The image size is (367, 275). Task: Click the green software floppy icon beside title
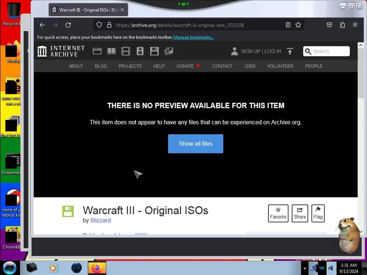pyautogui.click(x=68, y=211)
